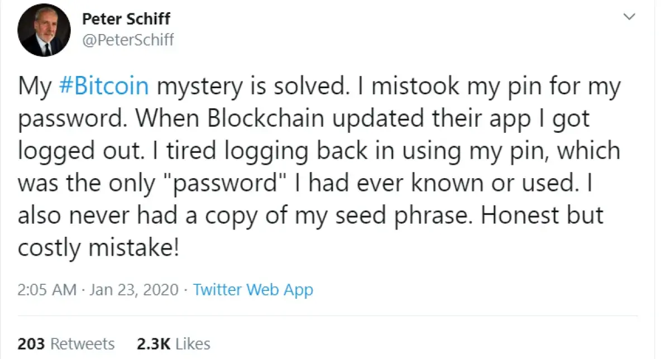670x359 pixels.
Task: Select the avatar image of Peter Schiff
Action: 44,30
